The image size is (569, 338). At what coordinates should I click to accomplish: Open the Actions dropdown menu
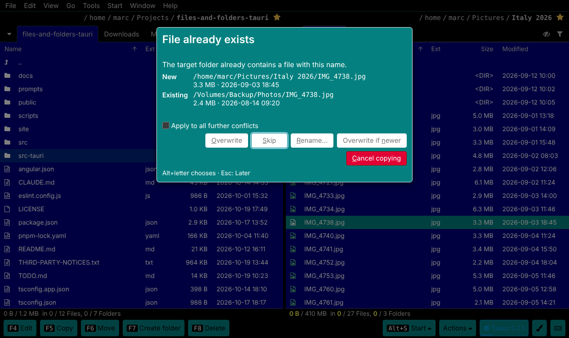click(x=457, y=328)
